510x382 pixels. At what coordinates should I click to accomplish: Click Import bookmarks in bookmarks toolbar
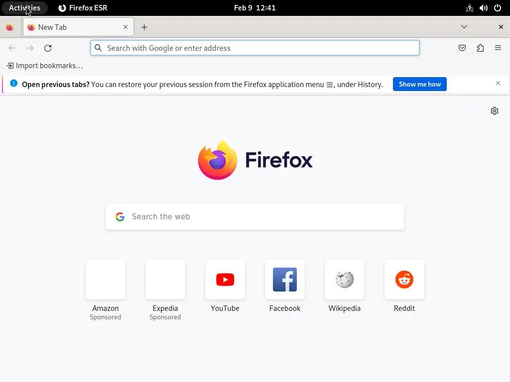pyautogui.click(x=45, y=66)
